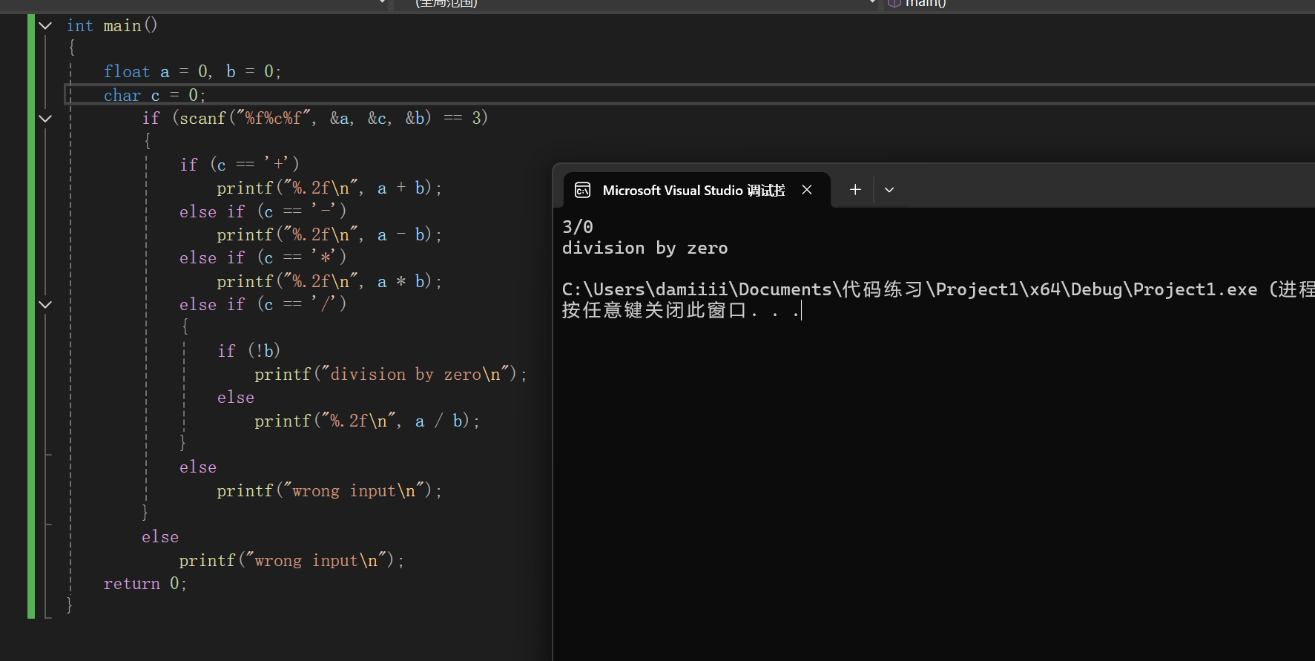
Task: Click the printf line with 'a * b'
Action: click(x=329, y=281)
